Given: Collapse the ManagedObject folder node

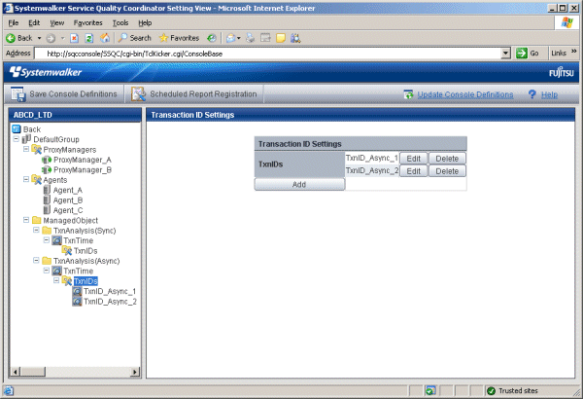Looking at the screenshot, I should tap(25, 220).
